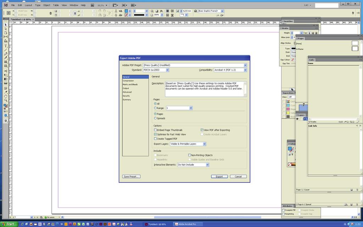The image size is (363, 227).
Task: Select the Type tool
Action: (x=6, y=46)
